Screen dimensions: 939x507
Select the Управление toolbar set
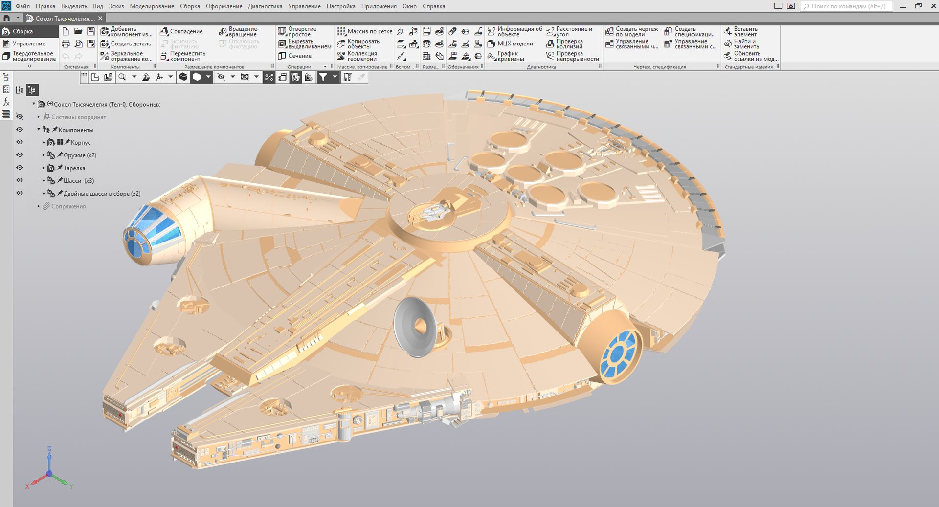(28, 44)
